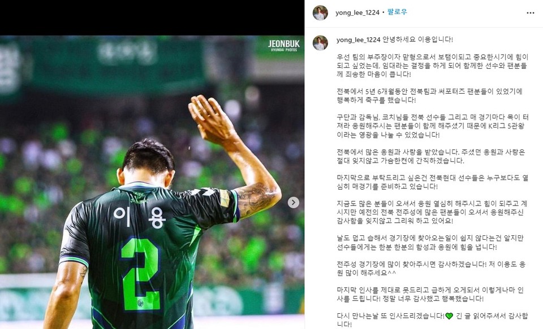This screenshot has width=543, height=329.
Task: Click the avatar next to caption text
Action: click(320, 43)
